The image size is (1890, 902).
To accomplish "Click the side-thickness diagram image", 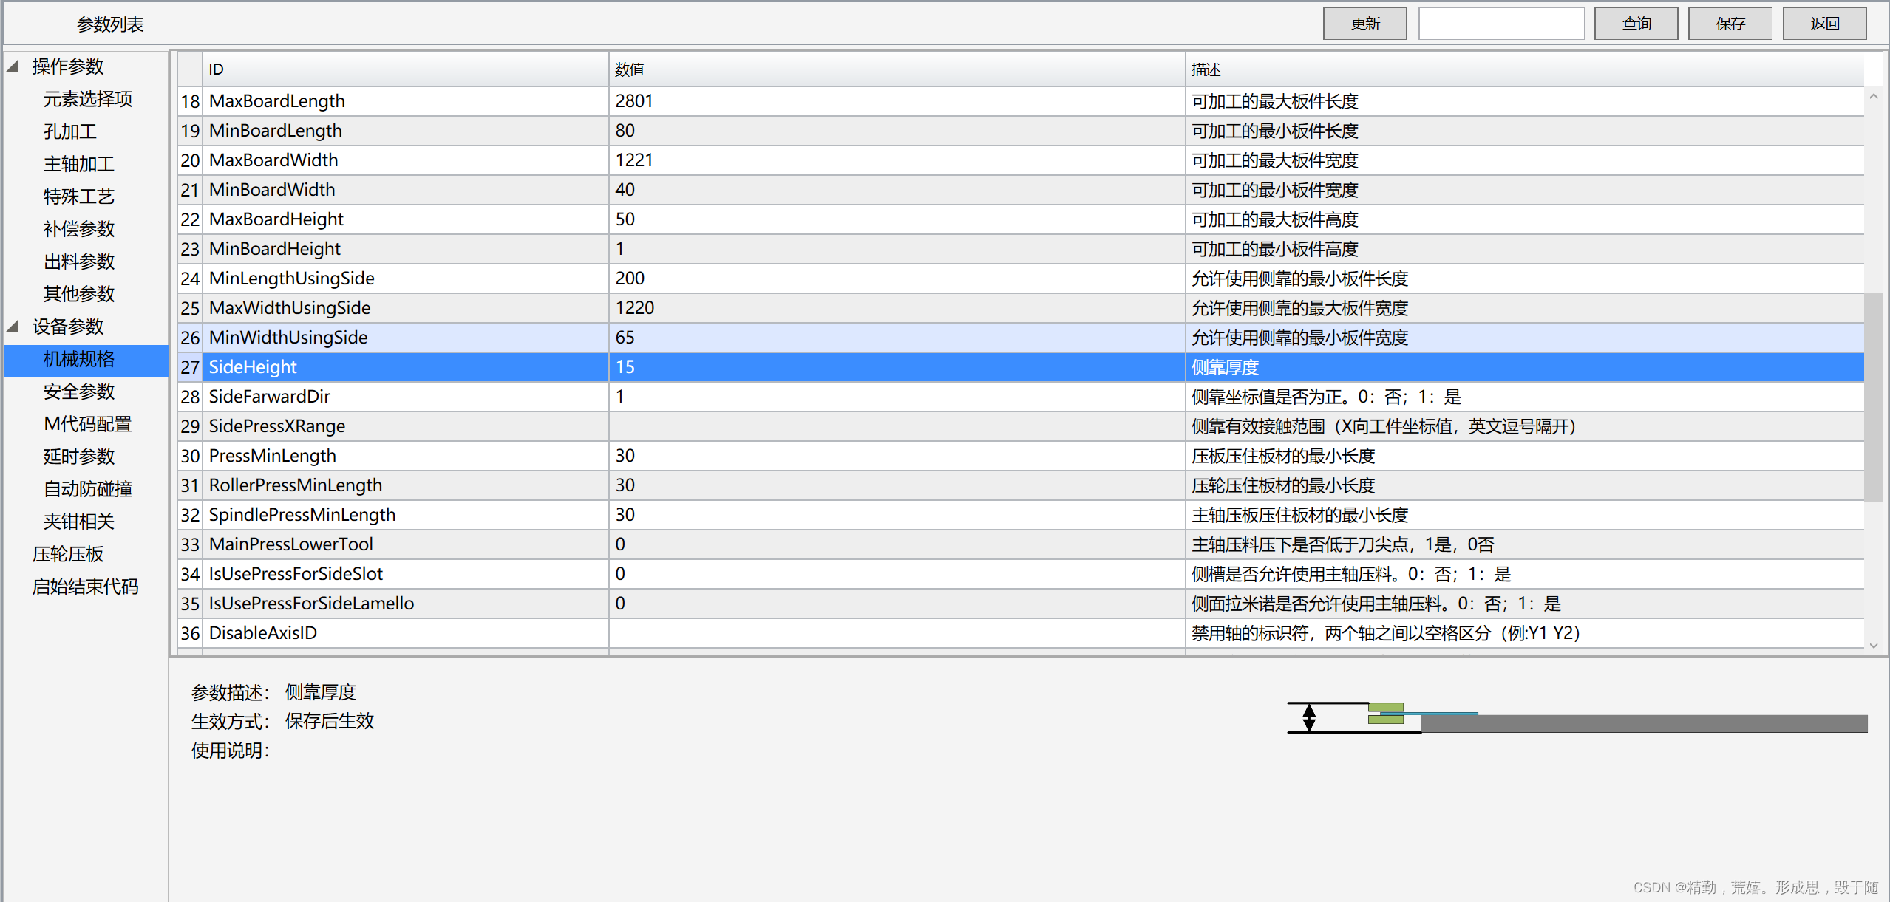I will [1577, 717].
